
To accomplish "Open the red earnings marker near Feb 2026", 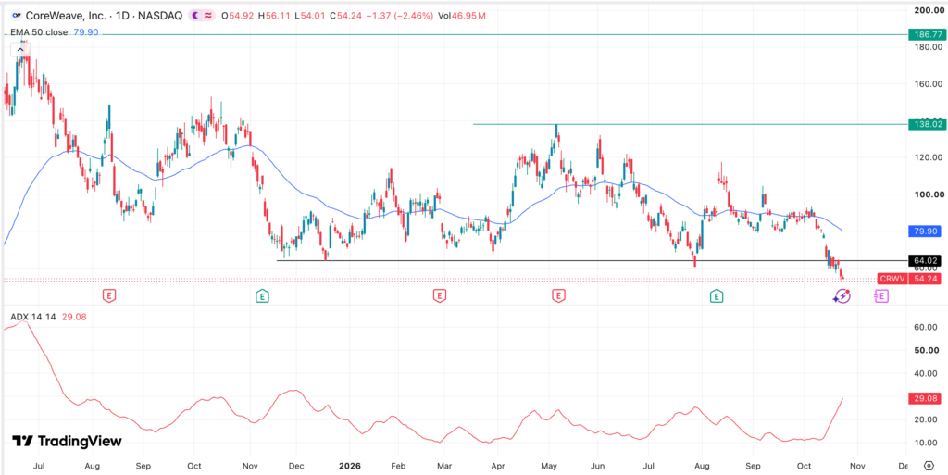I will click(439, 295).
